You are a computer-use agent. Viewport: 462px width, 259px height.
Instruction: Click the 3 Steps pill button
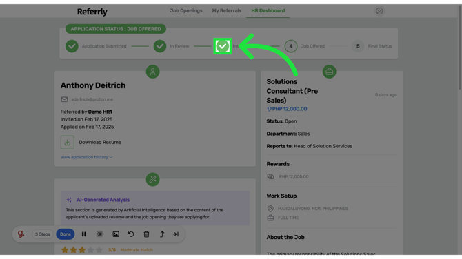click(x=43, y=234)
